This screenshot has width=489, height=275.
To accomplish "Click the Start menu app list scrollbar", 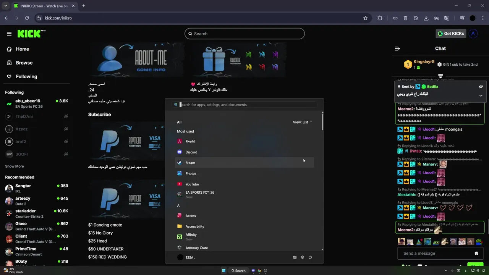I will (322, 121).
